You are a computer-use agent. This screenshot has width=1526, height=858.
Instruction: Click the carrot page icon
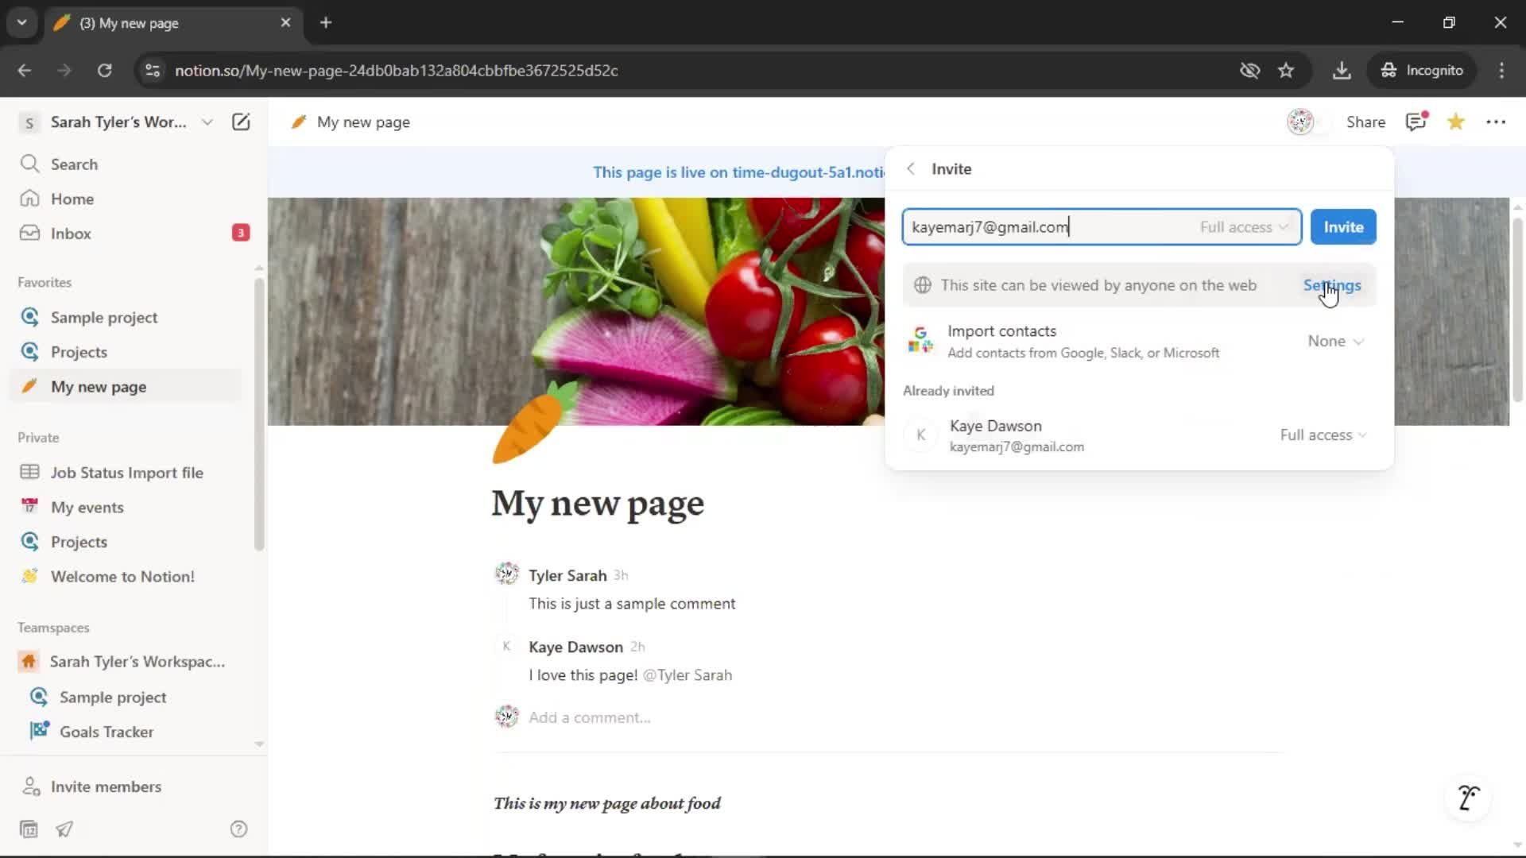click(x=534, y=422)
